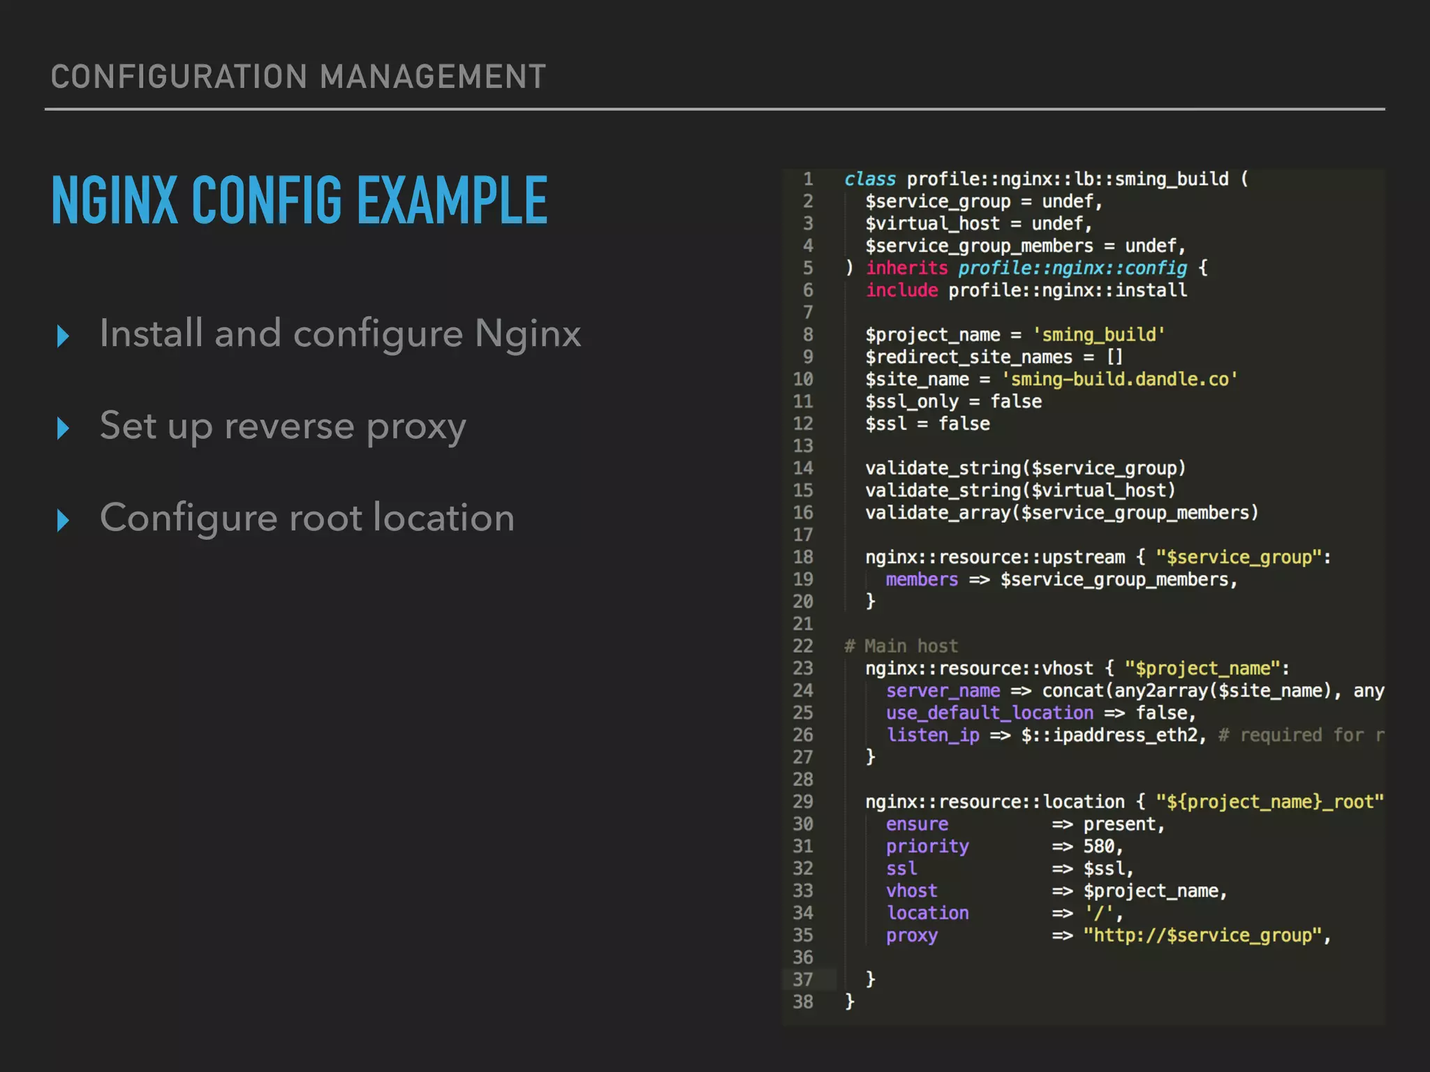1430x1072 pixels.
Task: Click the 'ensure' attribute on line 30
Action: 917,824
